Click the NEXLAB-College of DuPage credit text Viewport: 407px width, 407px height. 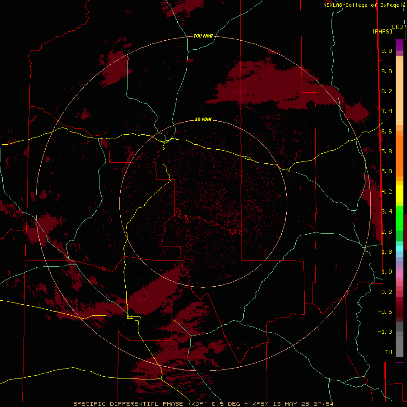tap(361, 5)
